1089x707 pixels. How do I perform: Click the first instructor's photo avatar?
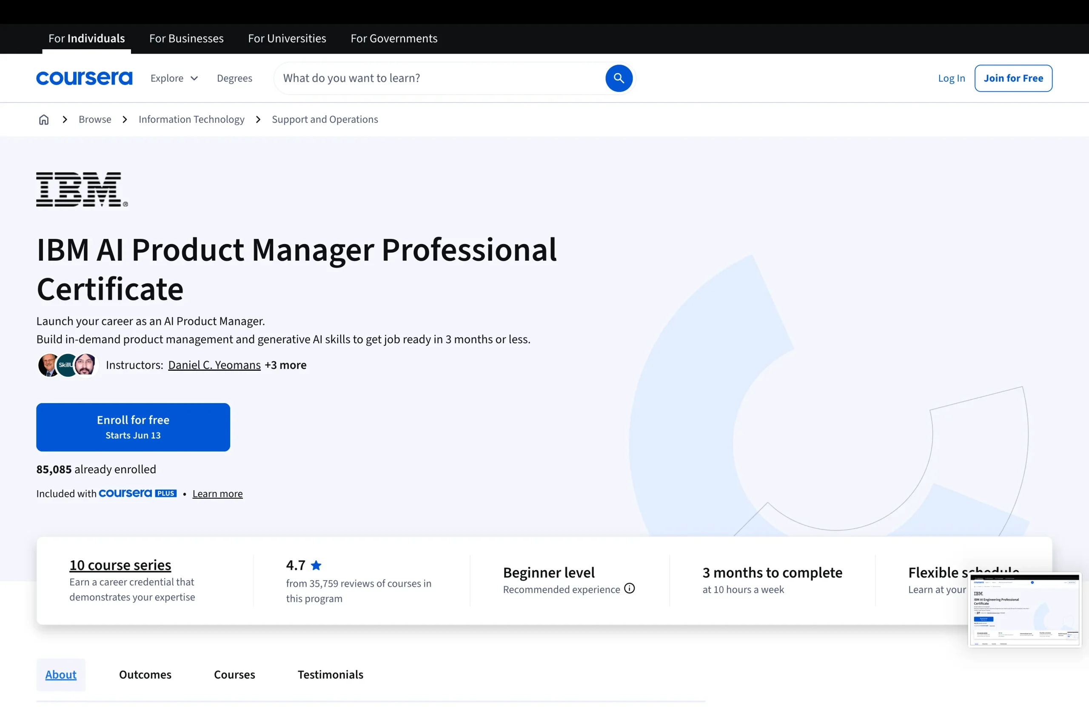pyautogui.click(x=48, y=365)
